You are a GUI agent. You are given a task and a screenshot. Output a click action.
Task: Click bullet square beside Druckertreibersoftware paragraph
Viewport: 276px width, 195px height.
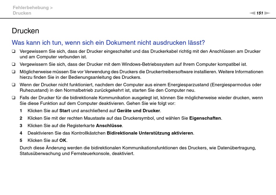click(x=13, y=72)
